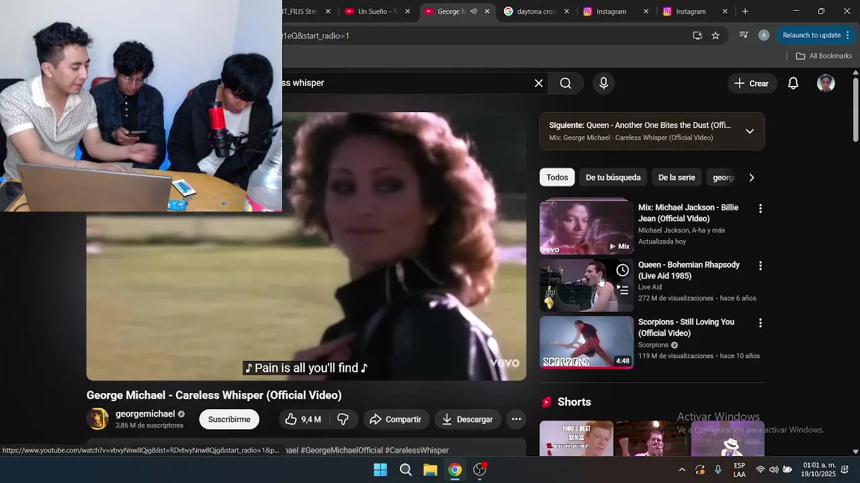Mute the George Michael tab audio icon

(x=474, y=11)
